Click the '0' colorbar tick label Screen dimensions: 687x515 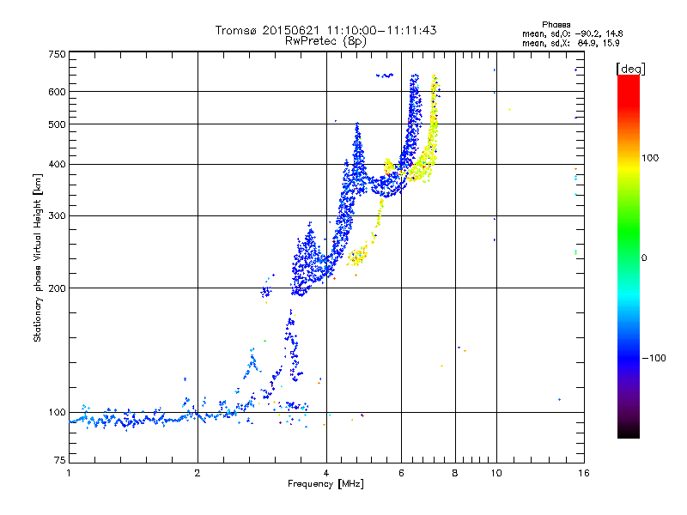644,258
